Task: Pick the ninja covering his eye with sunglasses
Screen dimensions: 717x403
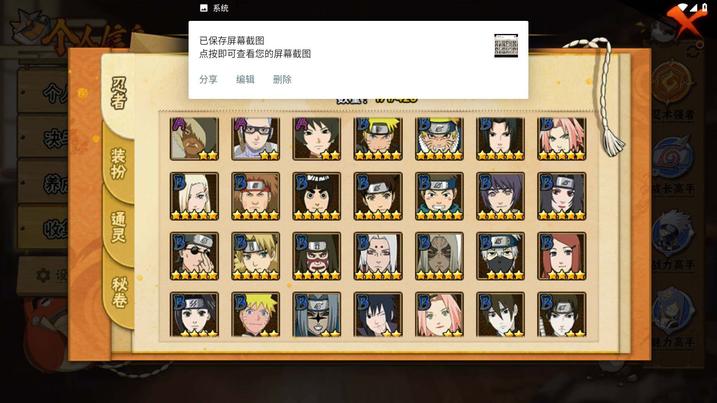Action: click(194, 256)
